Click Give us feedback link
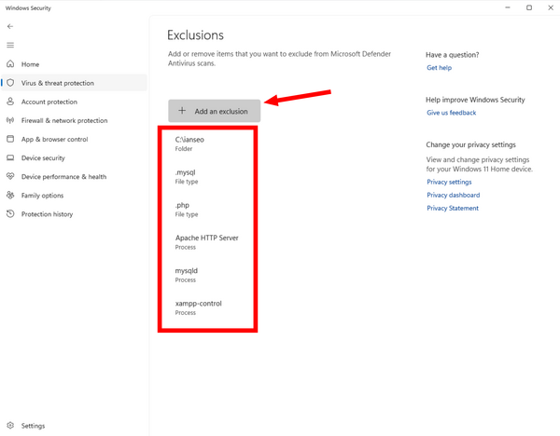Screen dimensions: 560x436 pos(451,113)
